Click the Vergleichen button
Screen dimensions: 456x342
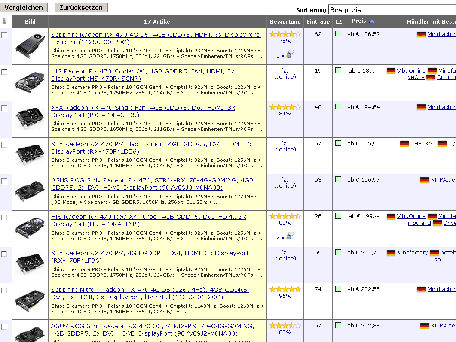click(24, 7)
